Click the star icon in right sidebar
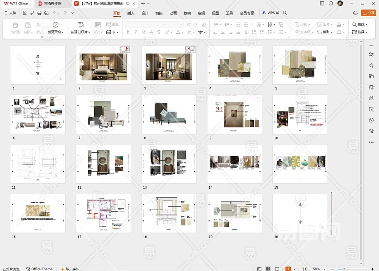 point(371,65)
